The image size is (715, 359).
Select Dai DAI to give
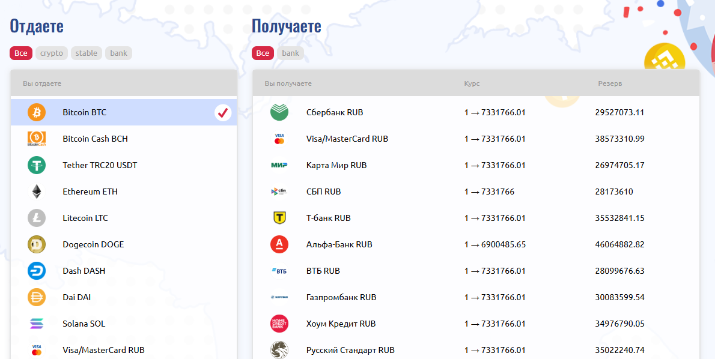pyautogui.click(x=124, y=297)
